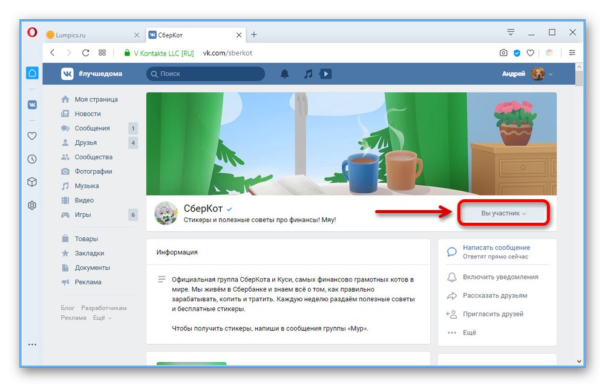Viewport: 605px width, 387px height.
Task: Open Opera sidebar extensions cube
Action: pyautogui.click(x=32, y=182)
